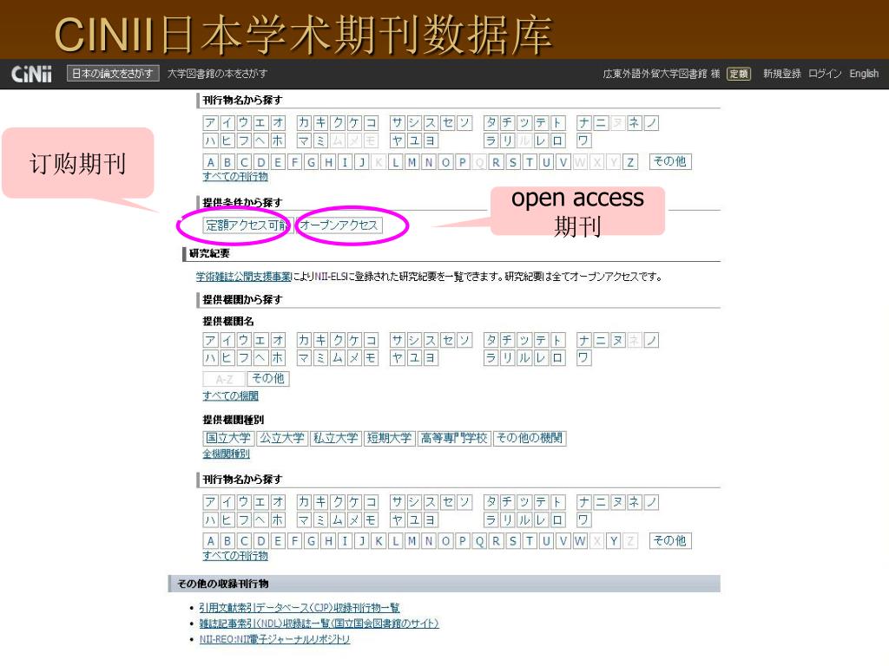Image resolution: width=889 pixels, height=666 pixels.
Task: Click ヤ under 提供機関名
Action: pyautogui.click(x=398, y=358)
